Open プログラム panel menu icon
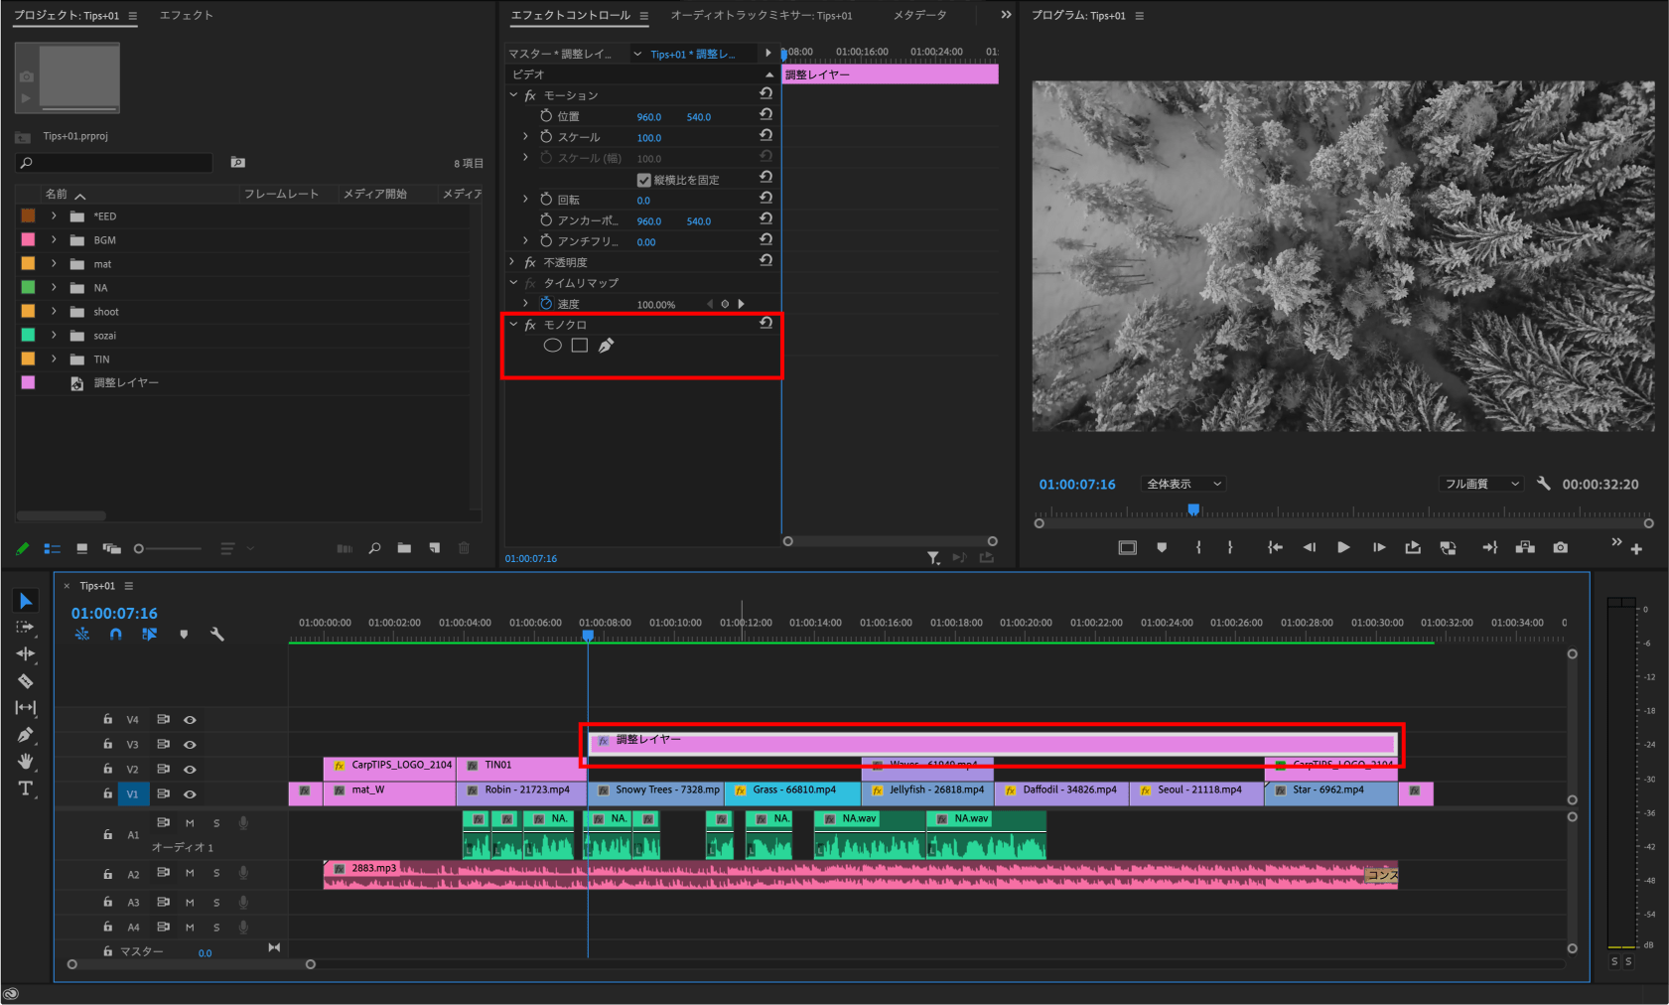Screen dimensions: 1669x1005 pos(1140,16)
